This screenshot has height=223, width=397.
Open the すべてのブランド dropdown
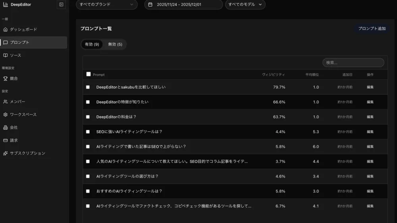tap(106, 4)
